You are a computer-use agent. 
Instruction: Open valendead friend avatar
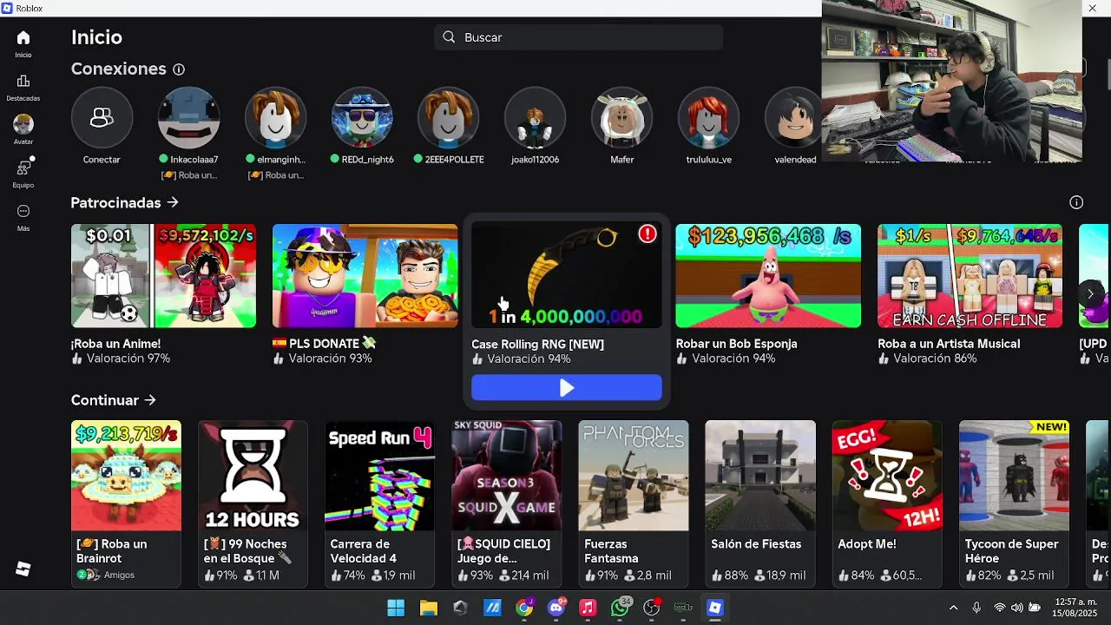click(795, 117)
